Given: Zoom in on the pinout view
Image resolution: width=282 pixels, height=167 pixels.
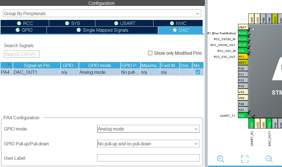Looking at the screenshot, I should [x=221, y=159].
